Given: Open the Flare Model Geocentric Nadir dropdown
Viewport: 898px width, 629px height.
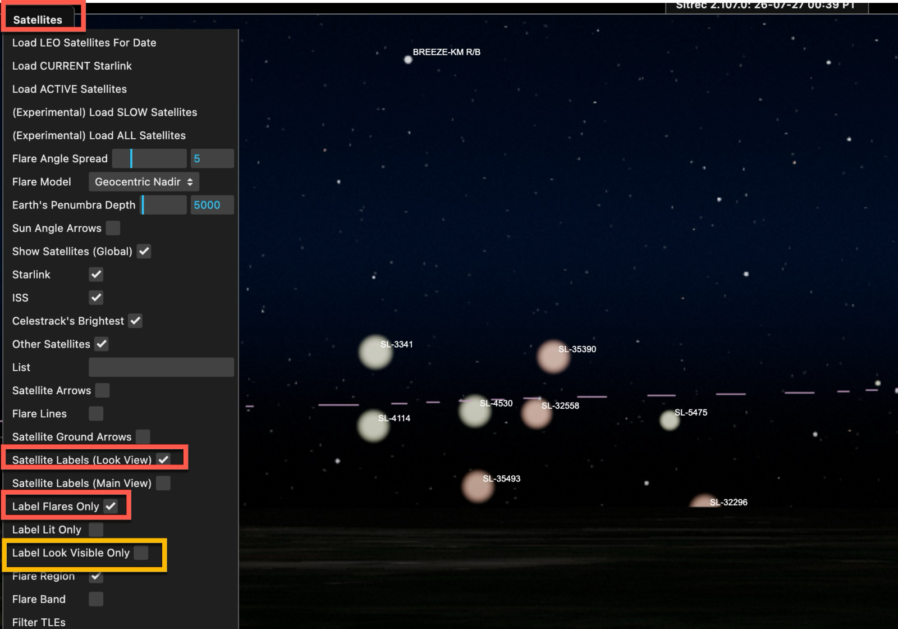Looking at the screenshot, I should click(144, 182).
